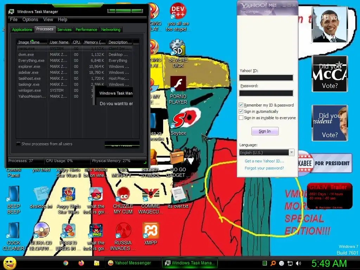
Task: Open the DEV C++ desktop icon
Action: point(178,11)
